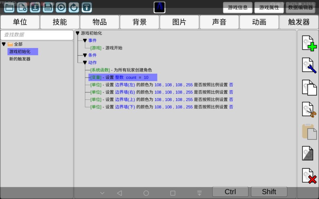Click the cut scissors icon
This screenshot has width=319, height=199.
pyautogui.click(x=309, y=110)
